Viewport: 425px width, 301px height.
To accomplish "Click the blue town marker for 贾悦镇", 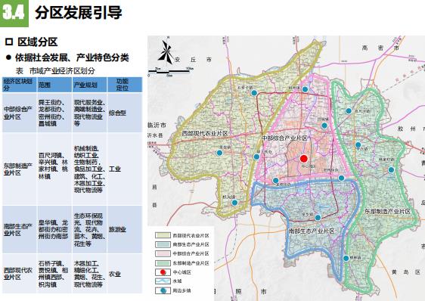I will [x=219, y=153].
